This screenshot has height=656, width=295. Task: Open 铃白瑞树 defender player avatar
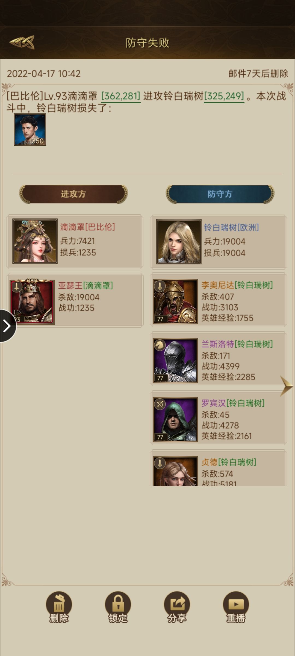click(179, 242)
